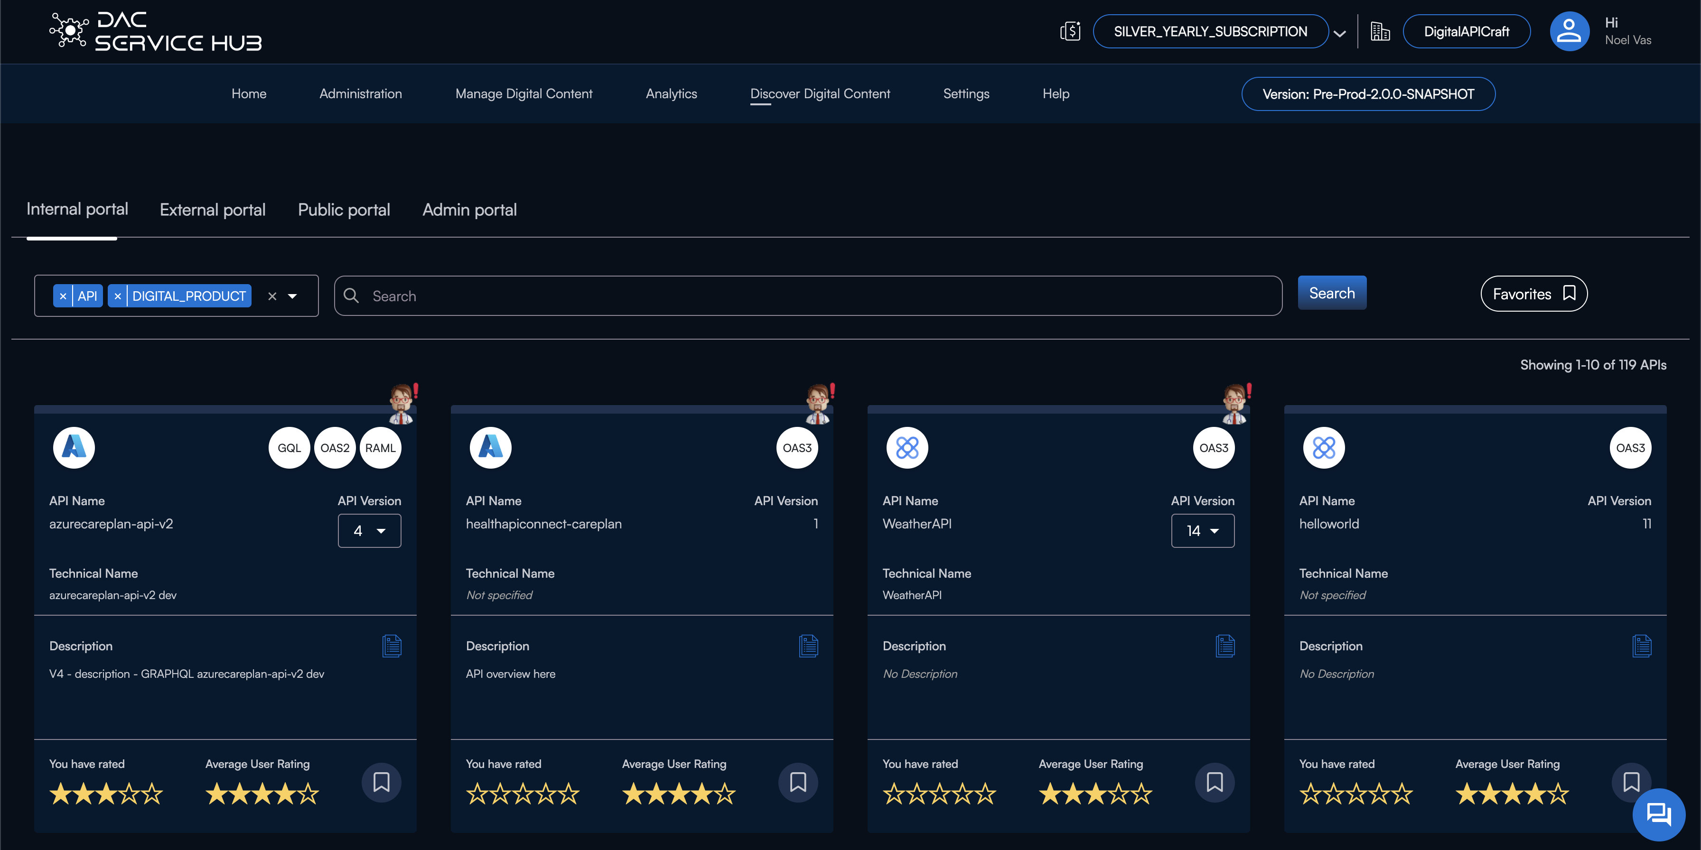Click the healthapiconnect-careplan API icon
Screen dimensions: 1701x850
[x=490, y=447]
